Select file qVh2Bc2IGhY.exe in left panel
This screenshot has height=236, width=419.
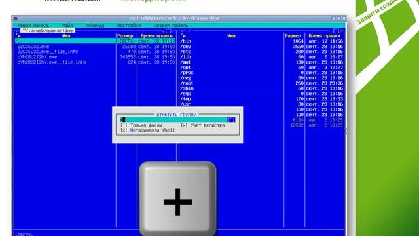tap(37, 57)
